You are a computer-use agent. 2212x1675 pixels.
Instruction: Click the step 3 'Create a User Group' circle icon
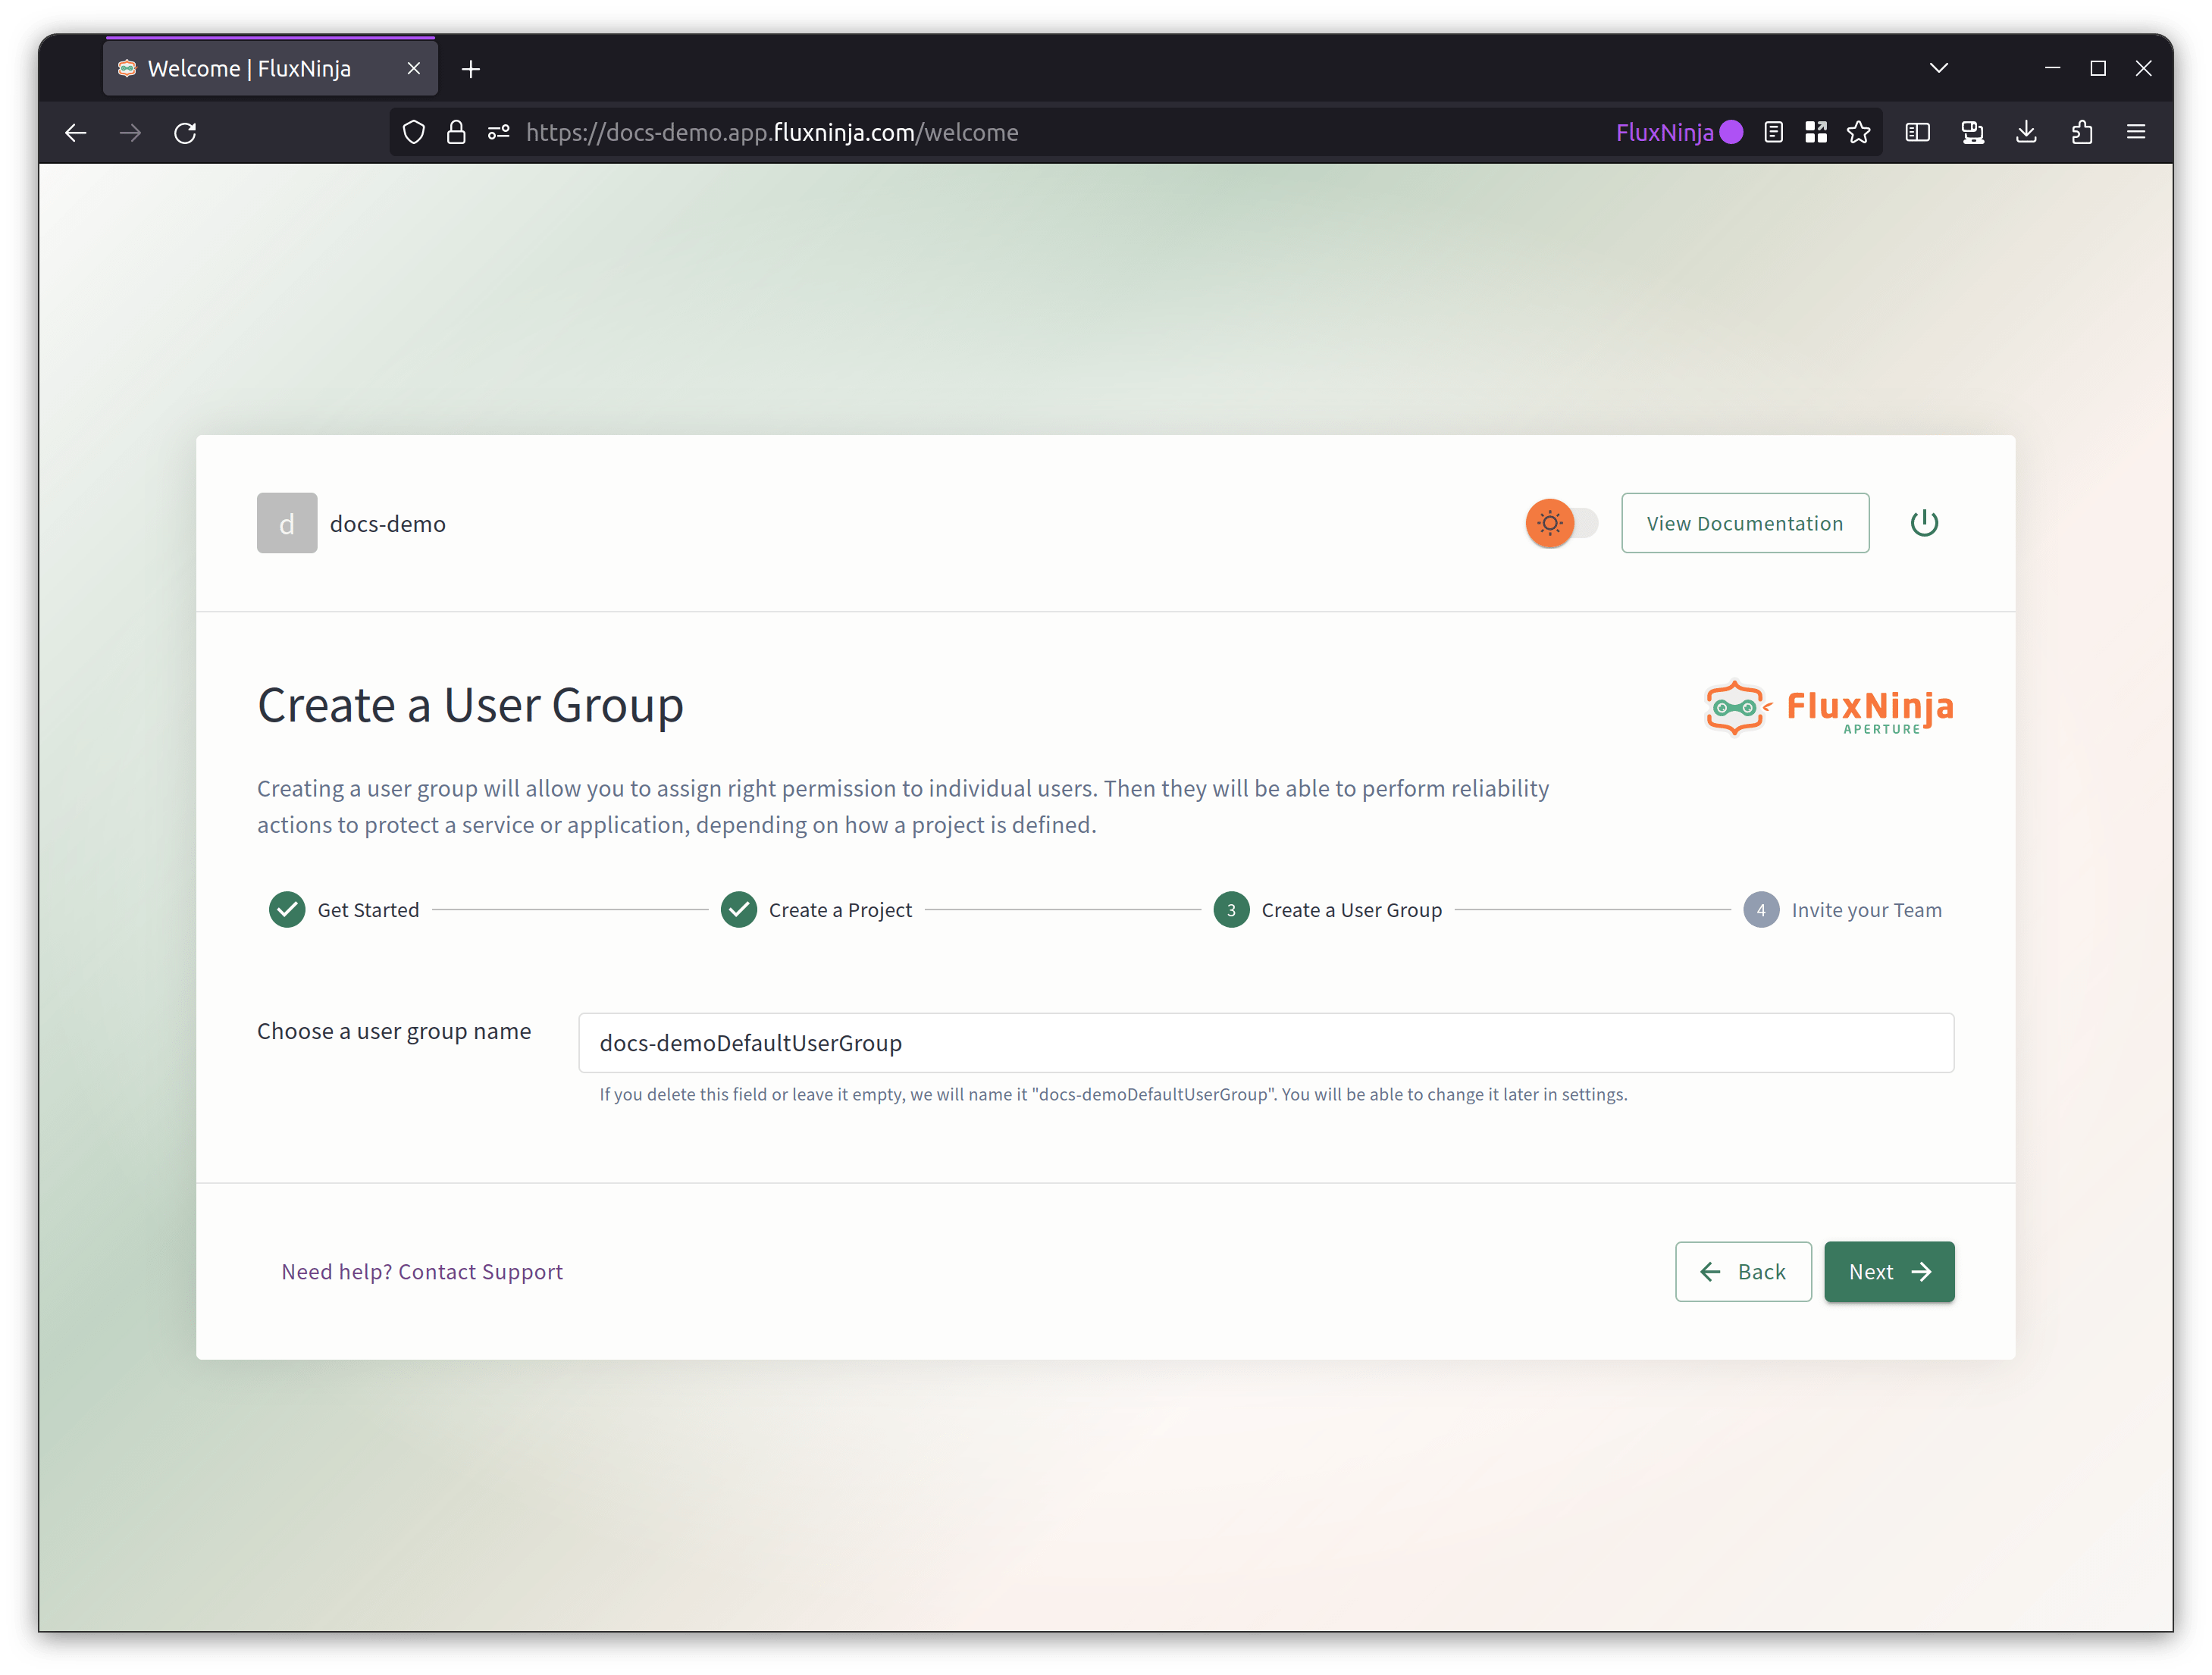[1230, 908]
